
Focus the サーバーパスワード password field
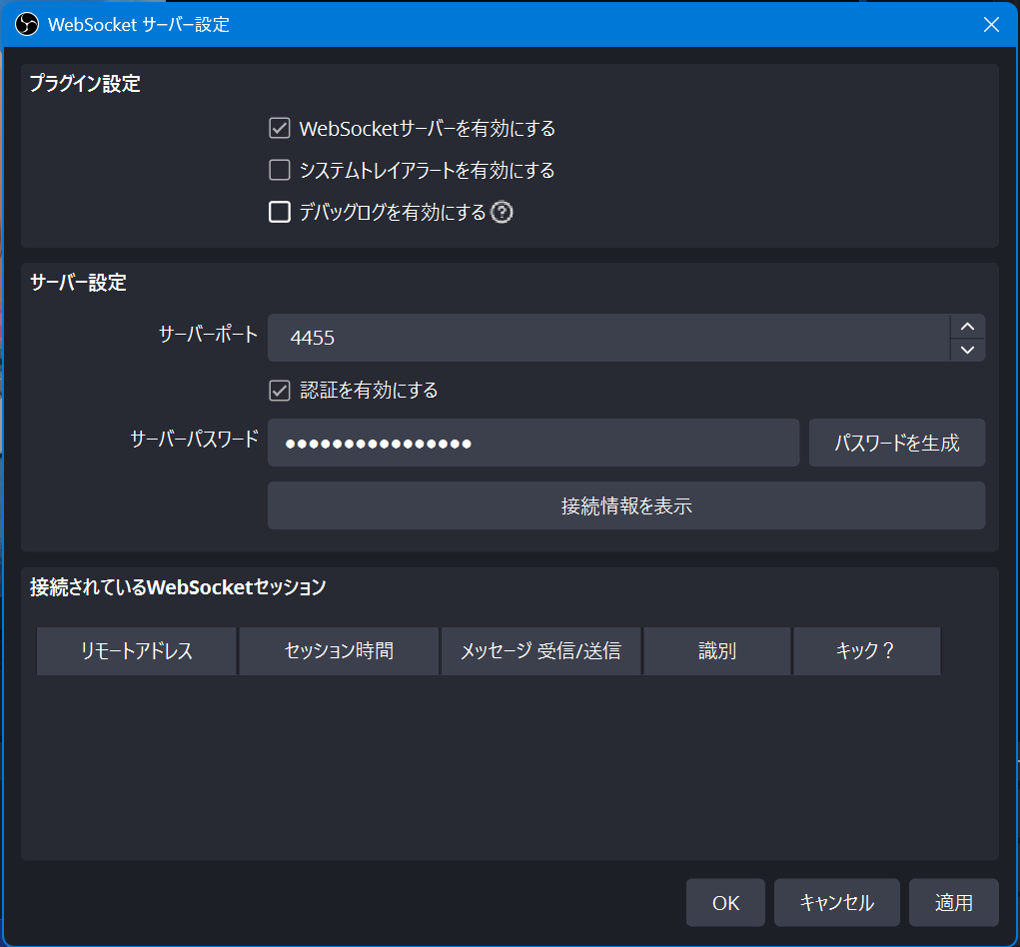(532, 443)
